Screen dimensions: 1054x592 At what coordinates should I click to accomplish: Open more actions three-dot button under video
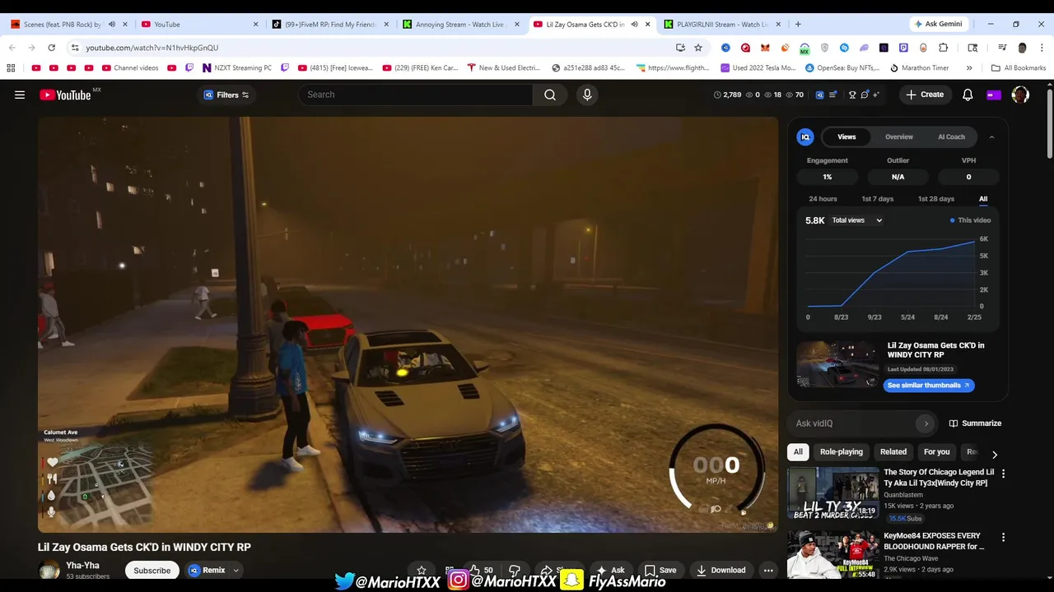coord(767,570)
